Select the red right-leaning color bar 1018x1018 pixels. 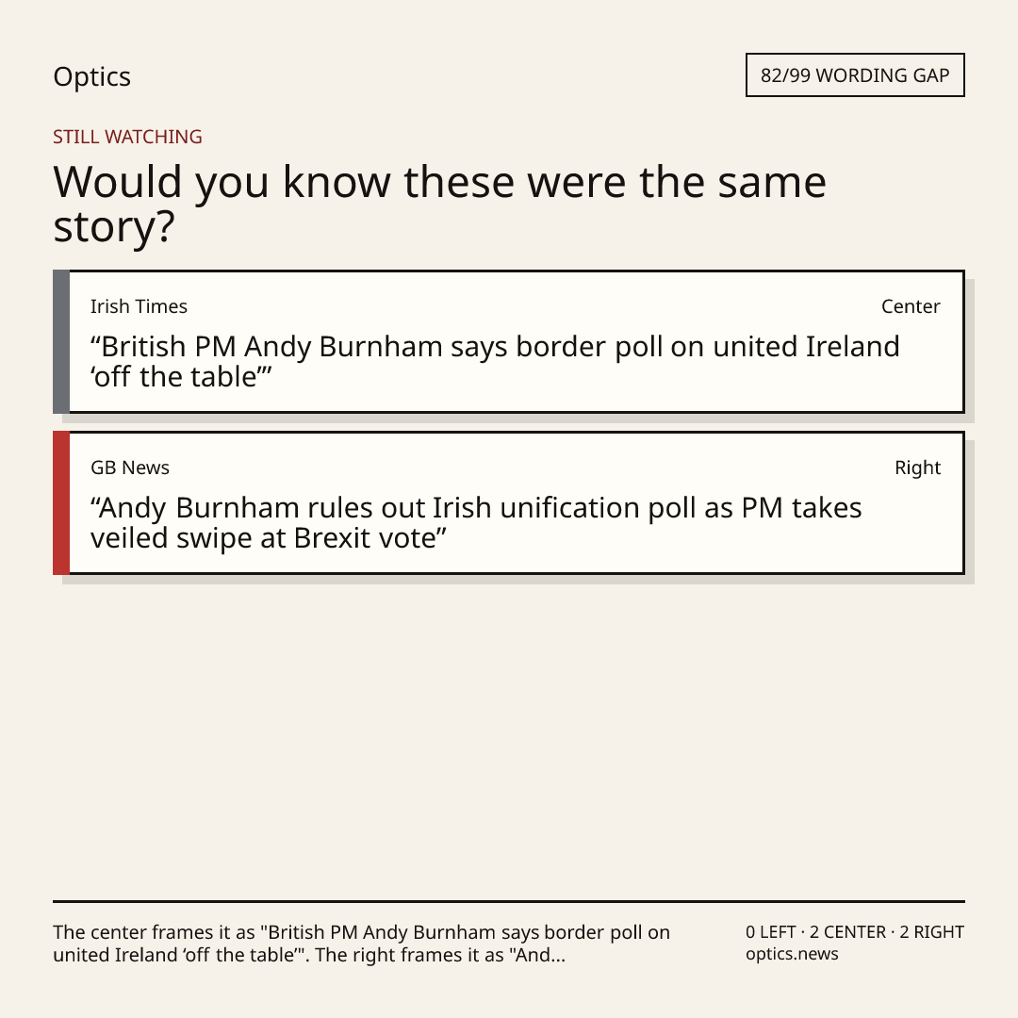point(61,502)
